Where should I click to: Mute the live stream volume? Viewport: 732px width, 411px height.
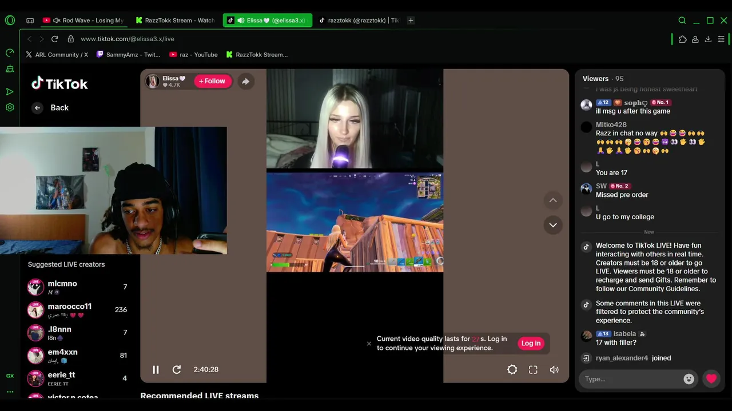coord(554,369)
